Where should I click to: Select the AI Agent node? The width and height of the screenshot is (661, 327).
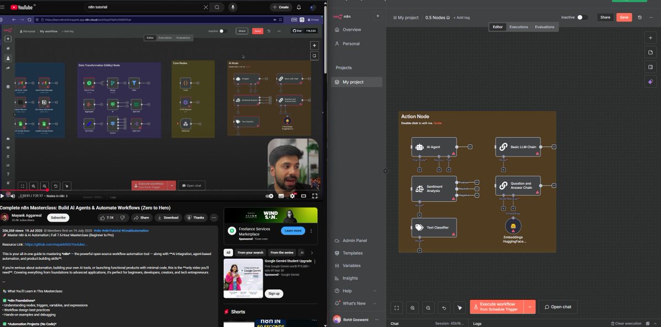coord(434,147)
